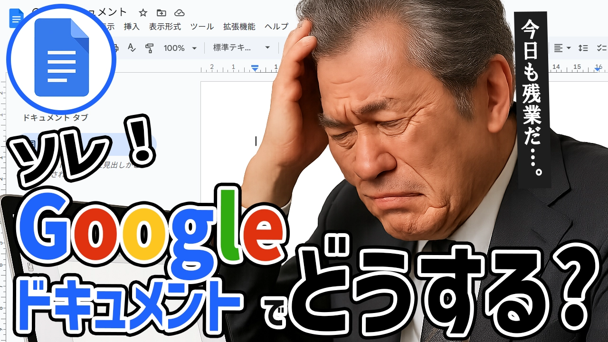Run the spell check tool
This screenshot has height=342, width=608.
pos(132,48)
